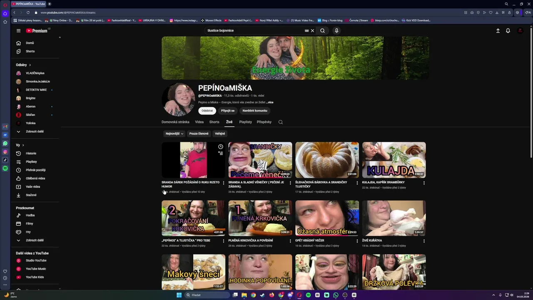533x300 pixels.
Task: Open Oblíbená videa in sidebar
Action: [36, 178]
